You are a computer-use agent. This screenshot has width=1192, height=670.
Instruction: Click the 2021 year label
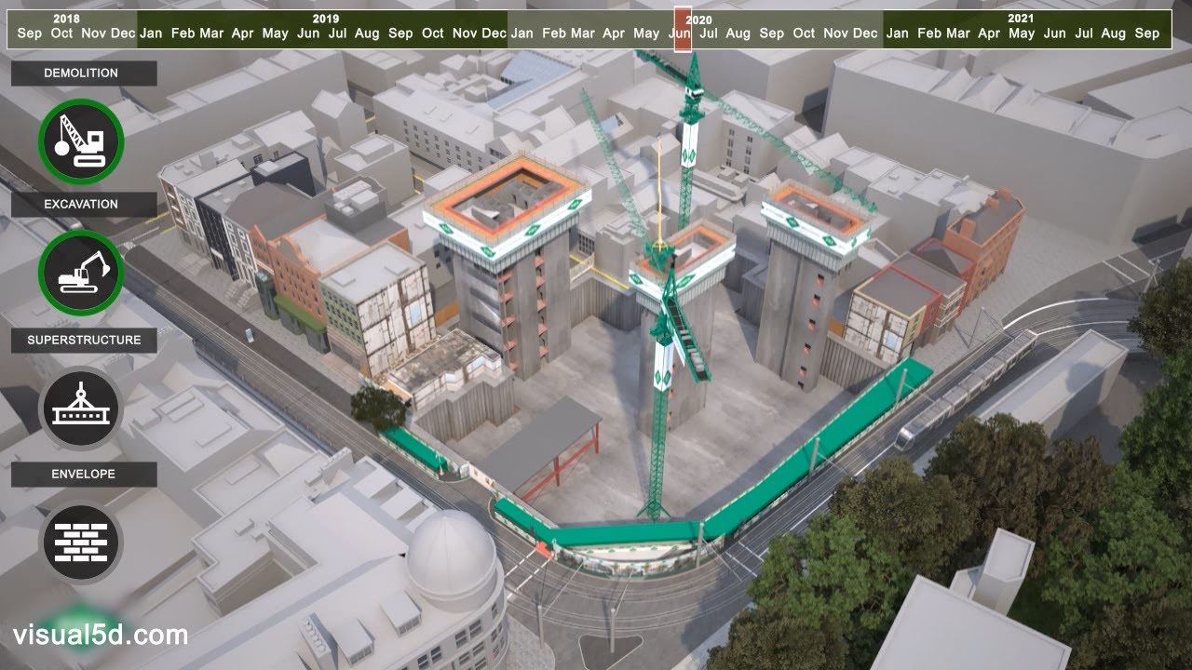point(1022,19)
